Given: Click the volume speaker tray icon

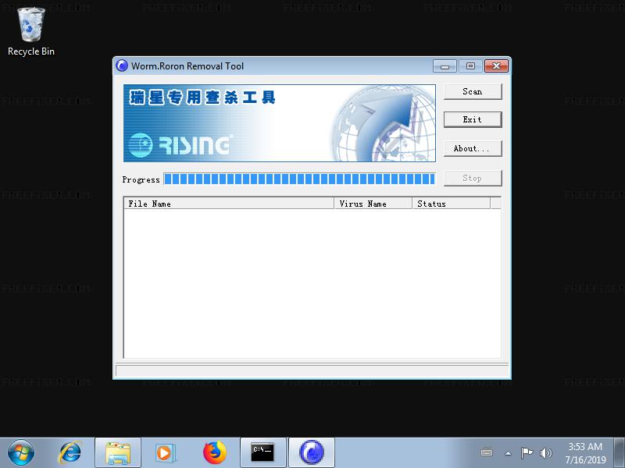Looking at the screenshot, I should click(x=545, y=453).
